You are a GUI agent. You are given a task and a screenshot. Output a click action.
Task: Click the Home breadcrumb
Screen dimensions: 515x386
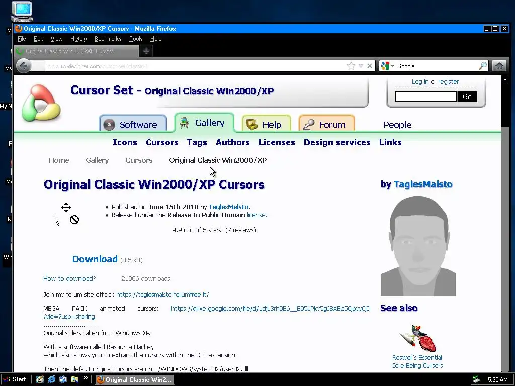(59, 160)
